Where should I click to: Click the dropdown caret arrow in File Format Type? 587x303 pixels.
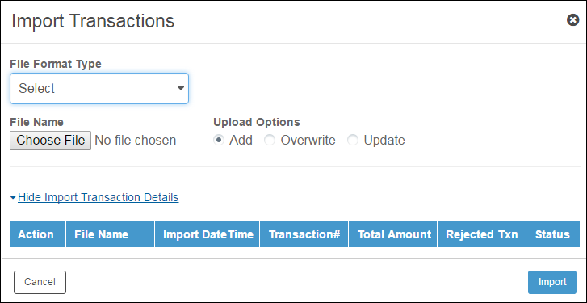(x=180, y=89)
